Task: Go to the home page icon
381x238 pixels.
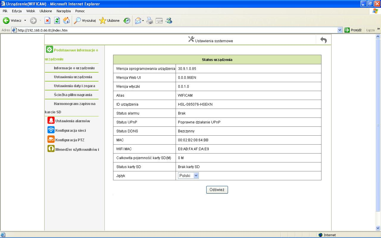Action: click(x=66, y=21)
